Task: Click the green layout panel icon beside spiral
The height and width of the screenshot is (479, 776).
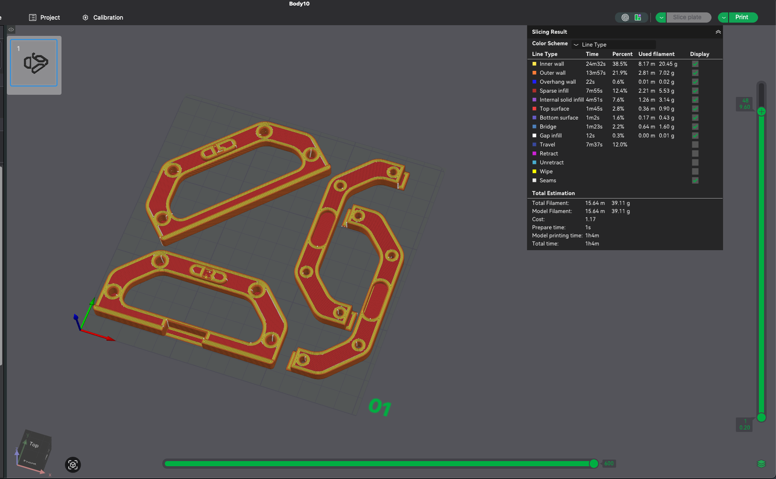Action: click(x=638, y=18)
